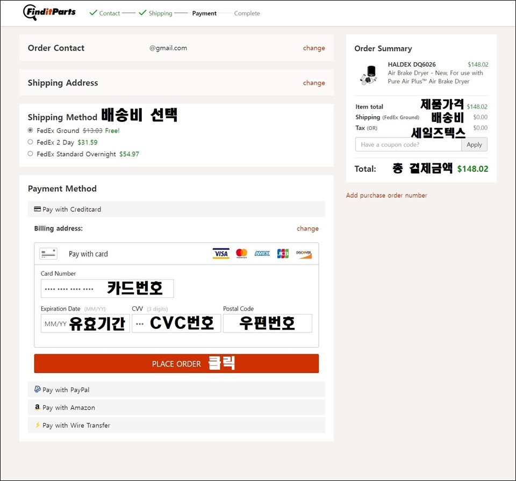Click the credit card icon in Pay with Creditcard

[x=38, y=209]
